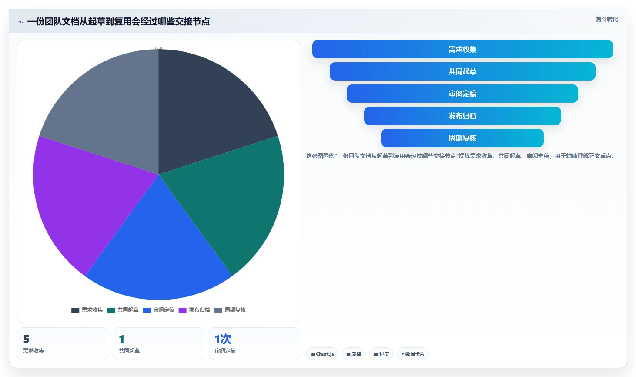Click the Chart.js tag chip
Image resolution: width=636 pixels, height=377 pixels.
[x=322, y=354]
